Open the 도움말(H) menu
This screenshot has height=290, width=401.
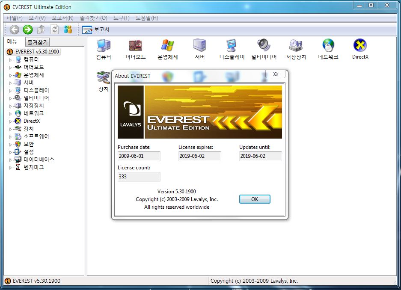click(147, 18)
